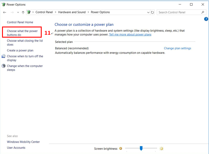Open the address bar history dropdown
This screenshot has width=209, height=154.
point(148,13)
